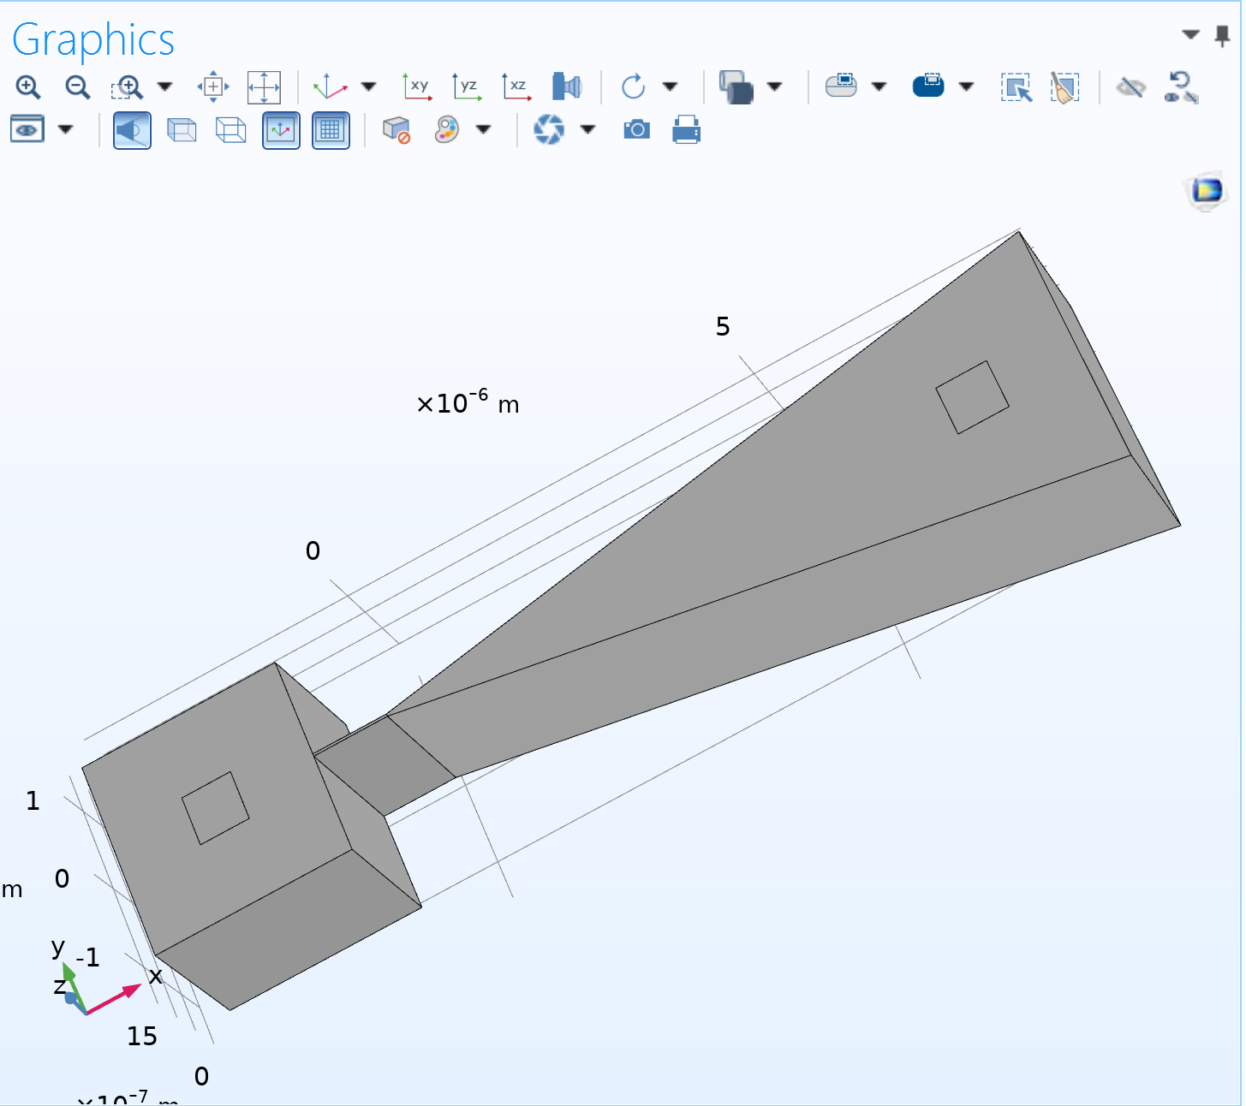Click the Zoom Out magnifier icon
Viewport: 1246px width, 1106px height.
78,87
